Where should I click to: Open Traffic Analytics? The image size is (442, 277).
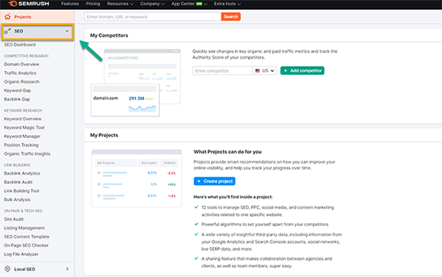tap(20, 73)
